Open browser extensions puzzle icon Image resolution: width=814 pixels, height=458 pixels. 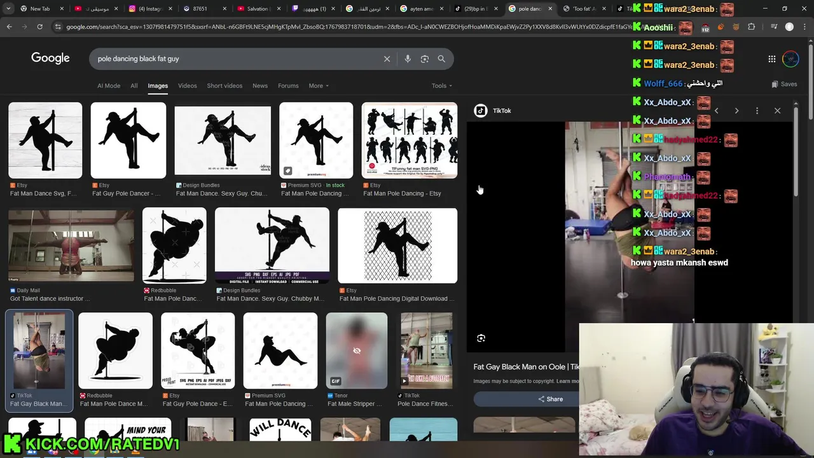752,27
